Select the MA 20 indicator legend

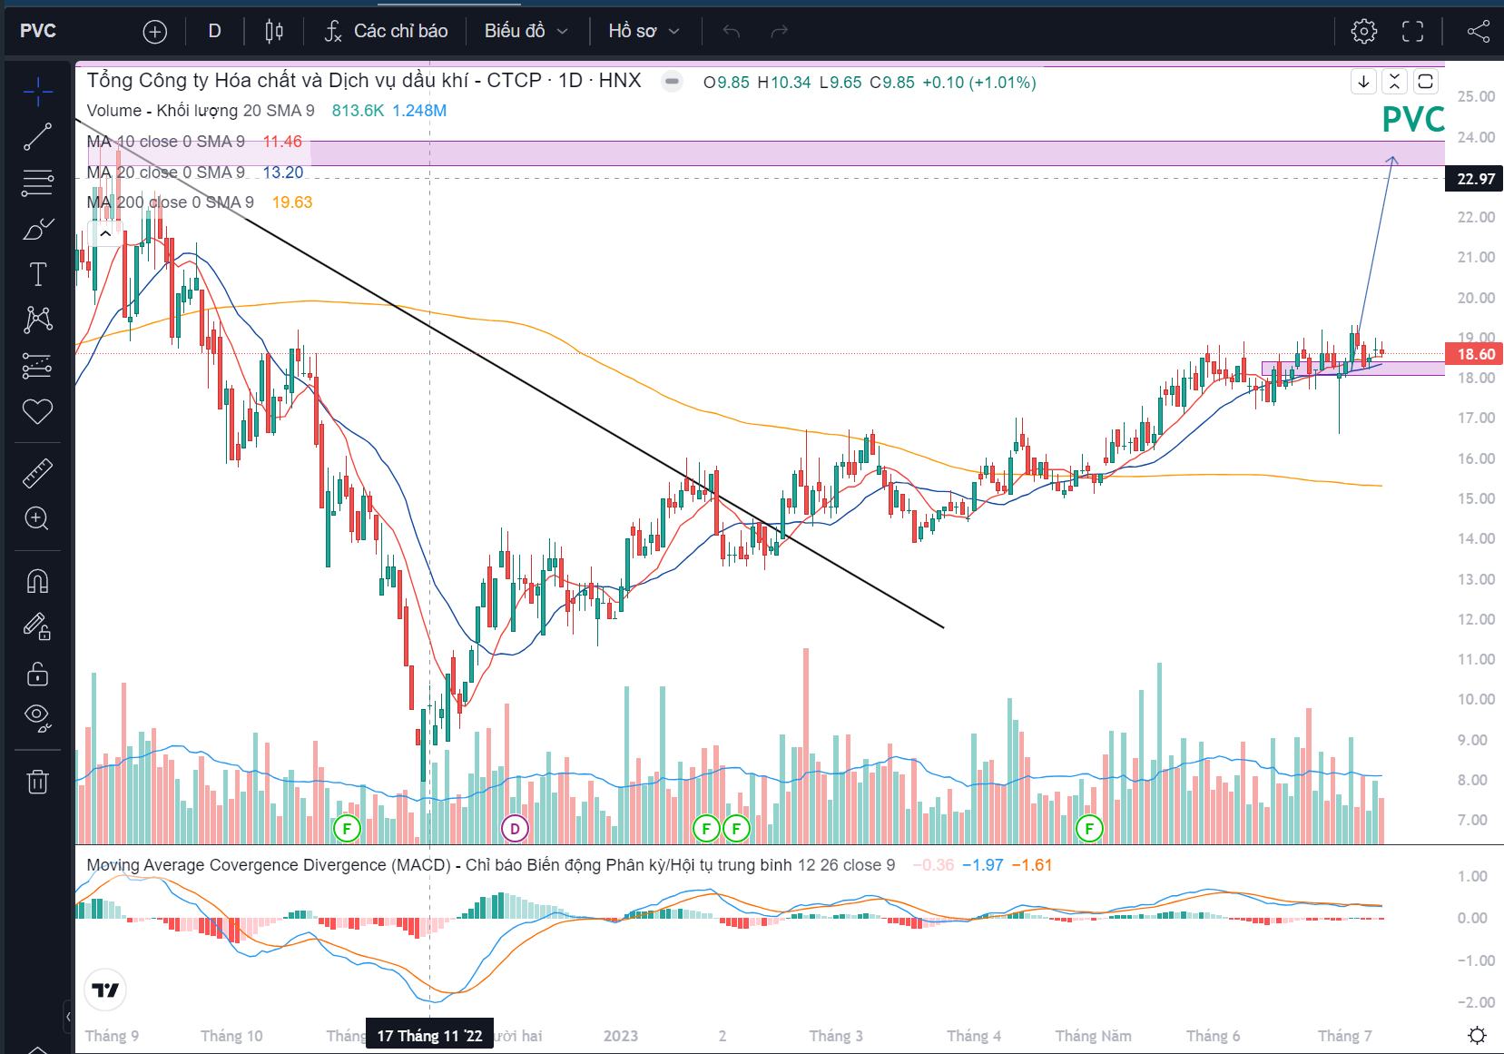(x=166, y=172)
